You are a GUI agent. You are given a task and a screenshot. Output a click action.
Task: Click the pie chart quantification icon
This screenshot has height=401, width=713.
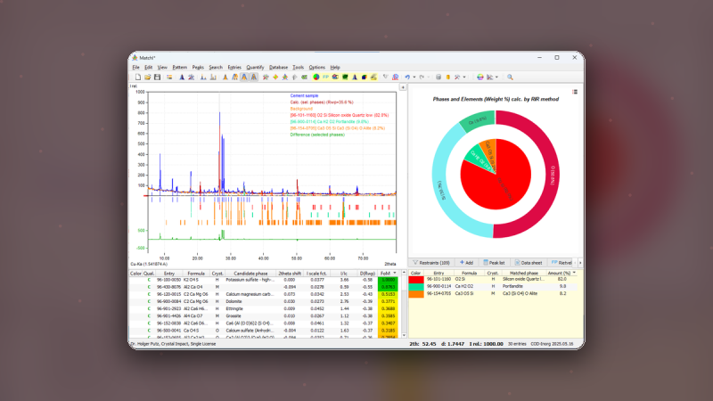click(316, 78)
